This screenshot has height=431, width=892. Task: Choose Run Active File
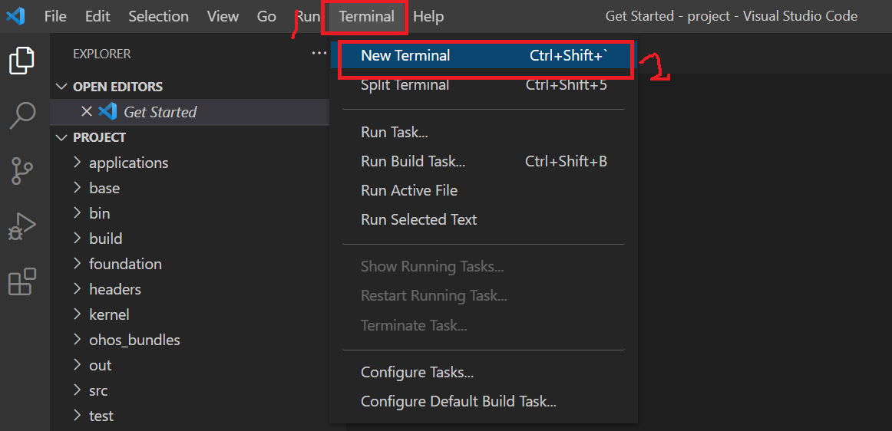tap(484, 190)
